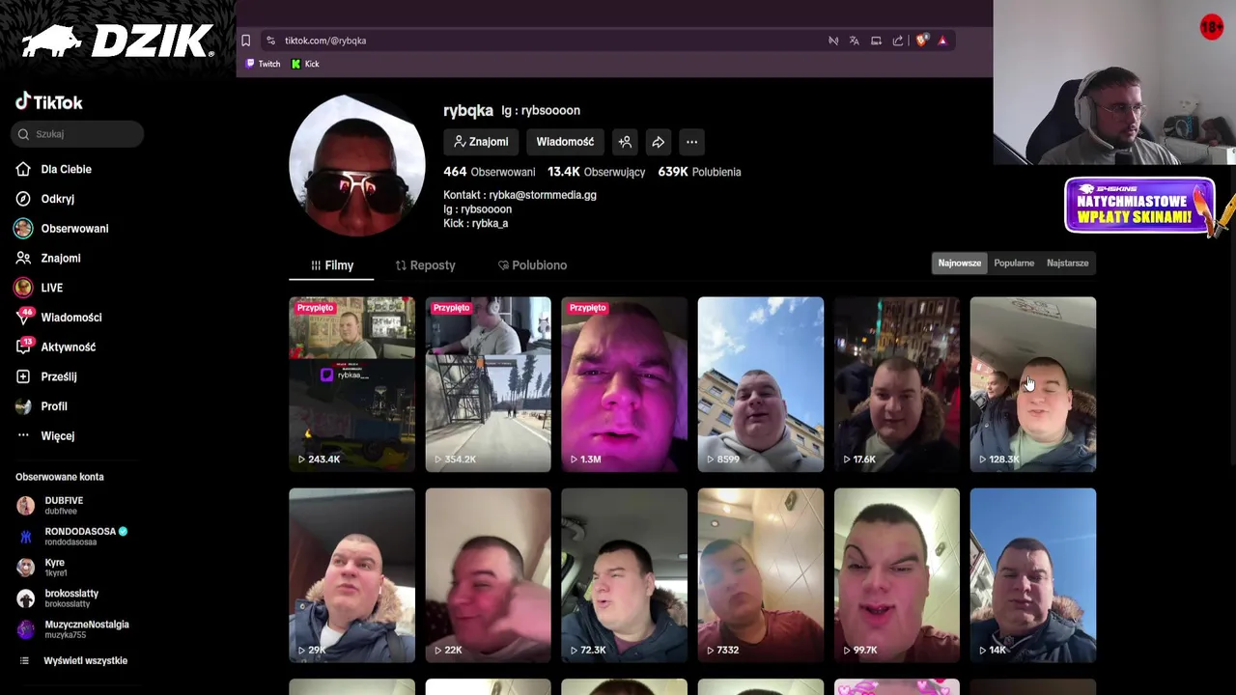The image size is (1236, 695).
Task: Click Wyświetl wszystkie to expand accounts
Action: tap(85, 660)
